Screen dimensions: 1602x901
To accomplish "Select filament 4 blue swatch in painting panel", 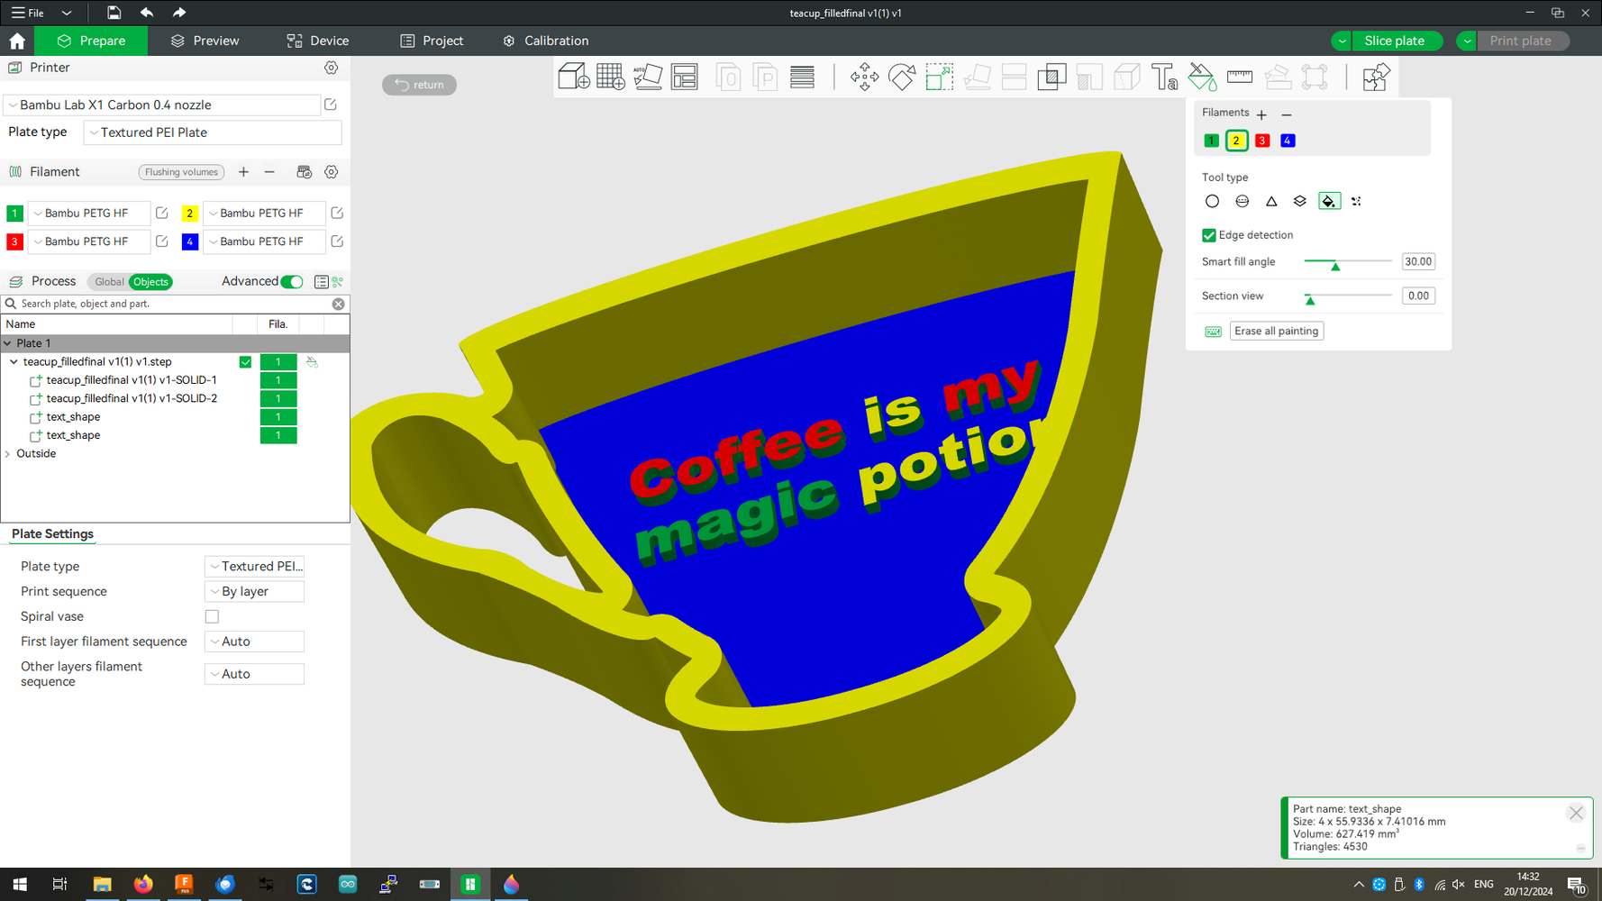I will (x=1288, y=141).
